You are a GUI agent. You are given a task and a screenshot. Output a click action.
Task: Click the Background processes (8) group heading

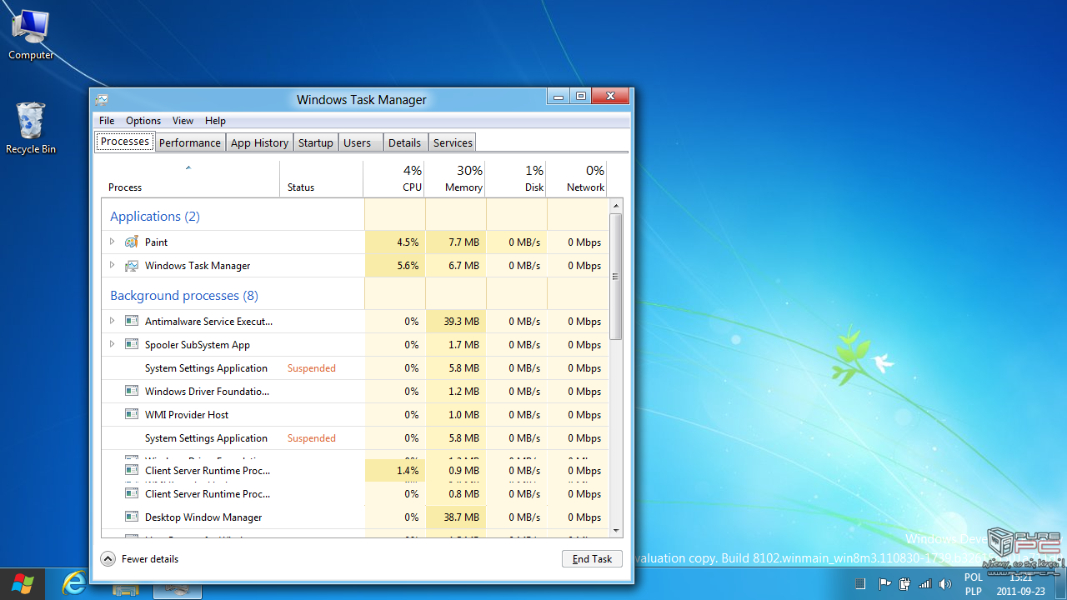point(184,296)
